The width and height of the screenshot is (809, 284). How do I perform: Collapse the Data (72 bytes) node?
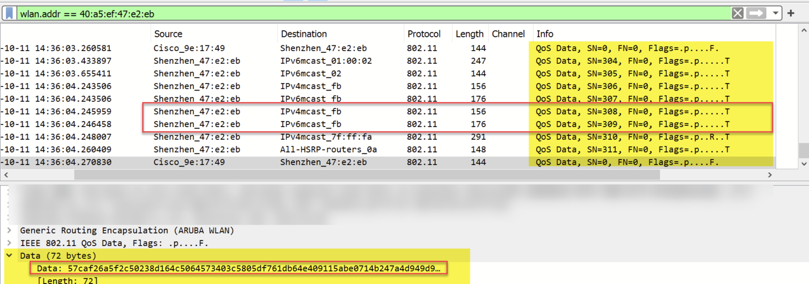(9, 256)
